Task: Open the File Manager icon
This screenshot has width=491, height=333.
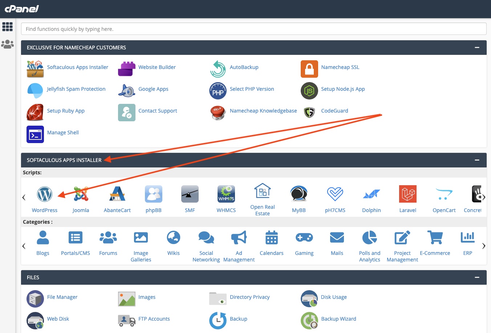Action: [35, 299]
